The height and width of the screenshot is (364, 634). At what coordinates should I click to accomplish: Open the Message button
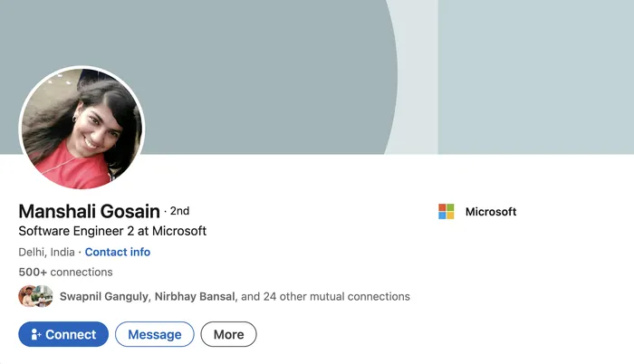(x=155, y=334)
